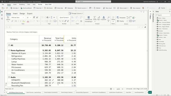Click Refresh in the Power BI ribbon

pos(97,8)
